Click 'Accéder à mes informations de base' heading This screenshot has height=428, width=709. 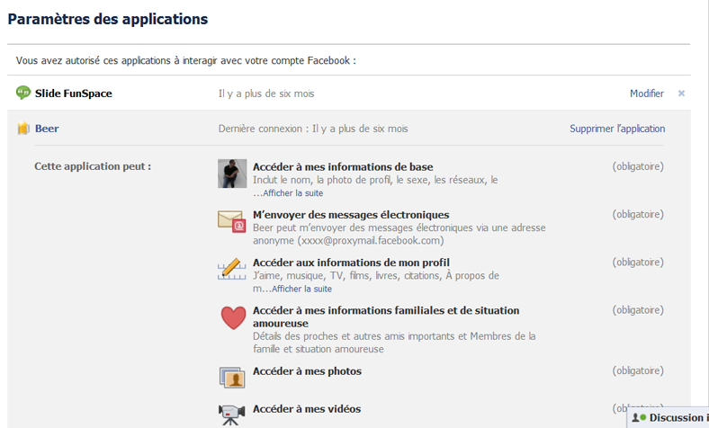pyautogui.click(x=343, y=166)
